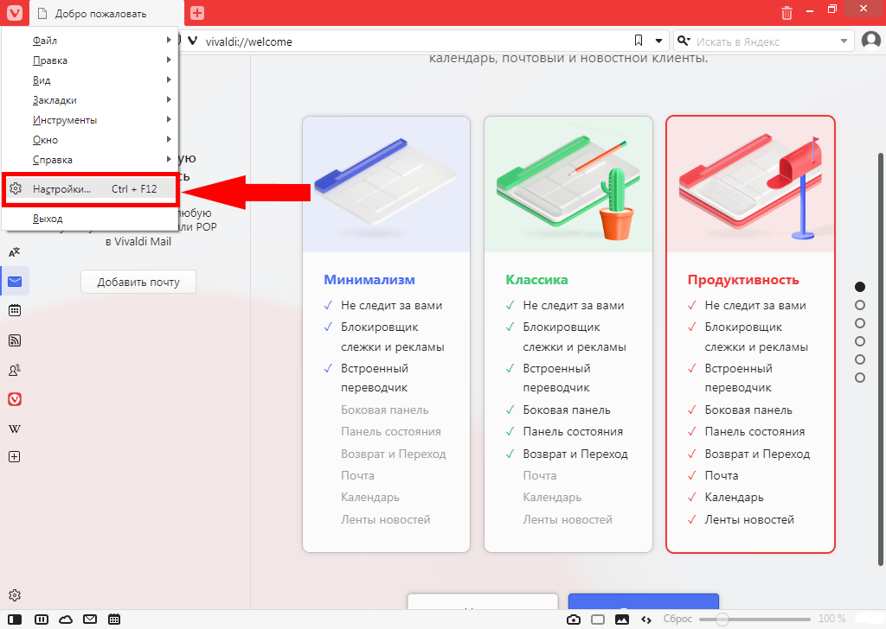Toggle the side panel visibility in status bar

pyautogui.click(x=15, y=619)
